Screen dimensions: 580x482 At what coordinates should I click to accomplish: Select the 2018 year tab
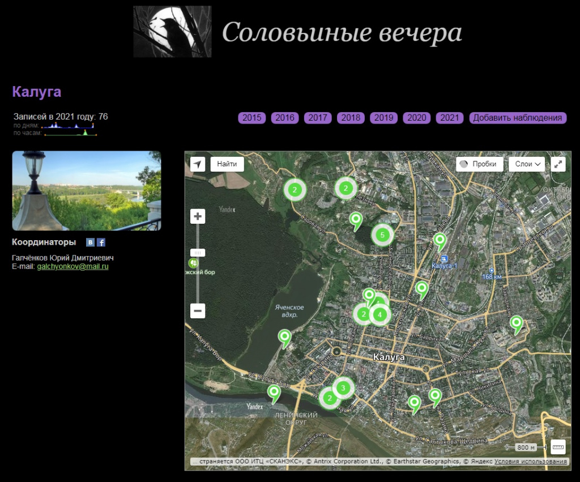(351, 118)
